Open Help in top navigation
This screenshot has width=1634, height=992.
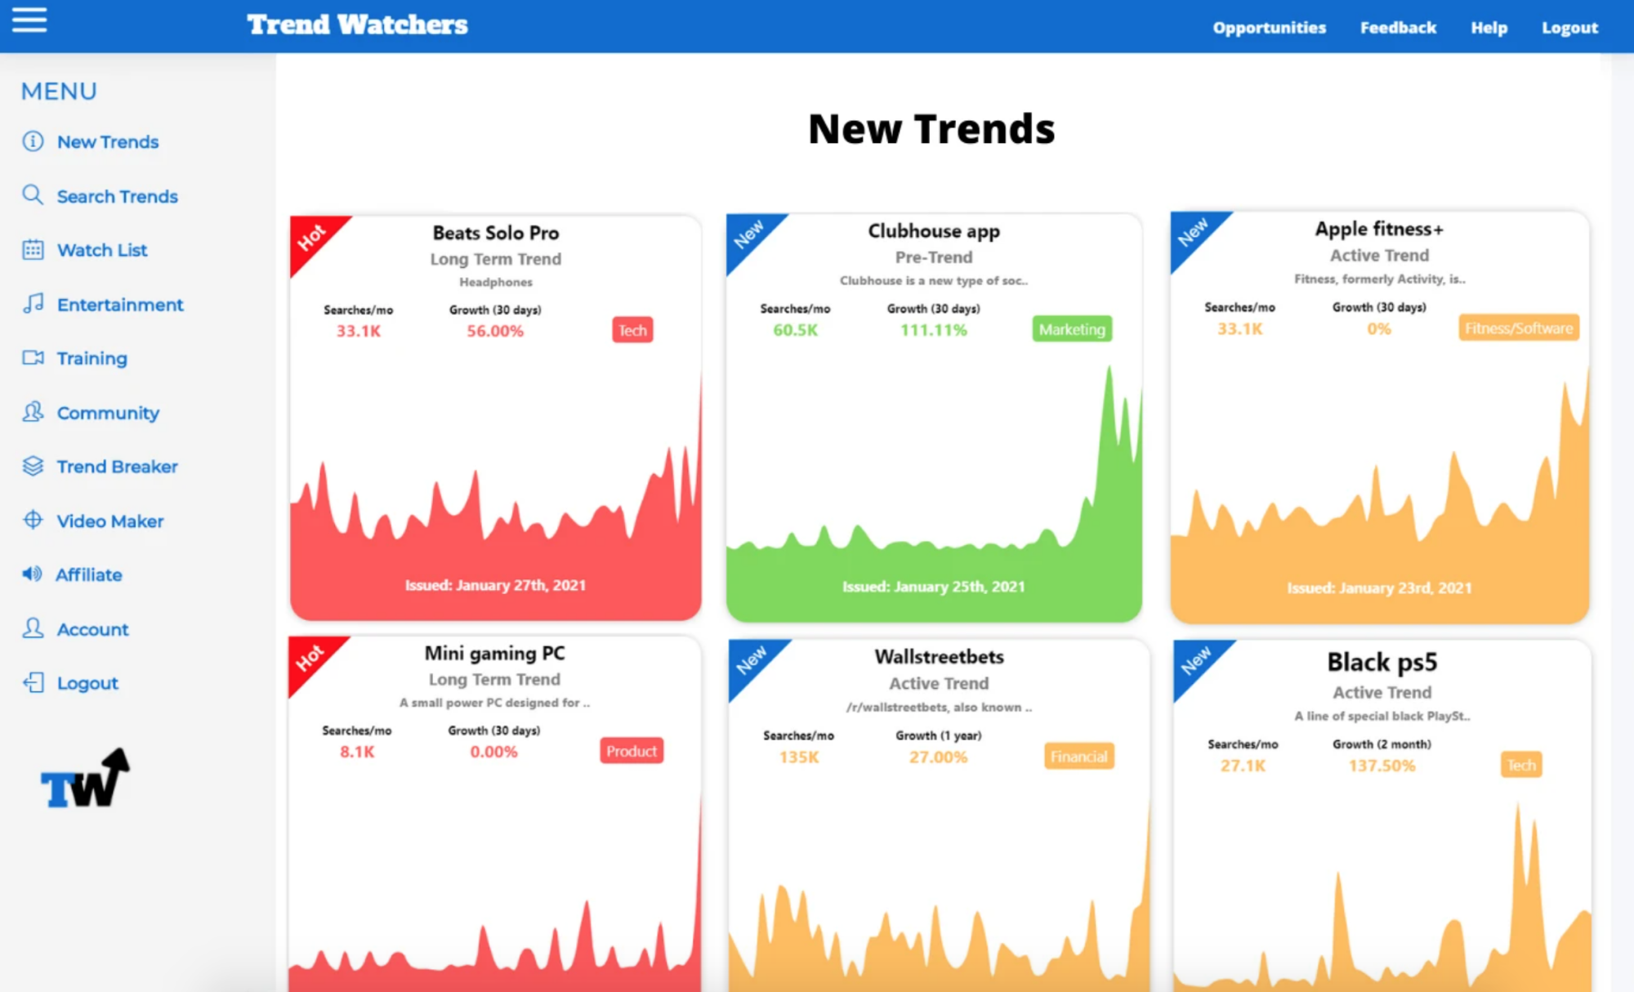(x=1489, y=28)
